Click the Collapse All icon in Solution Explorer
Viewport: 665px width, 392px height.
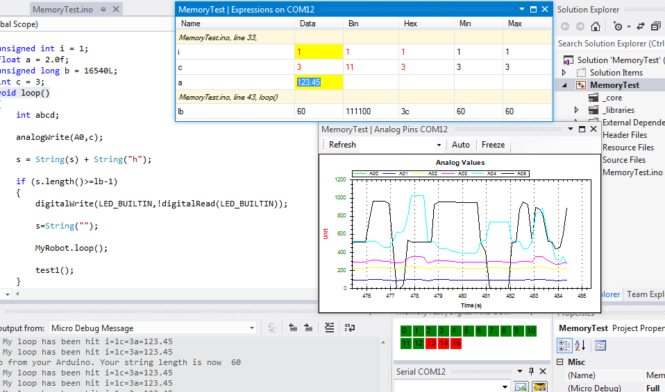(x=655, y=27)
